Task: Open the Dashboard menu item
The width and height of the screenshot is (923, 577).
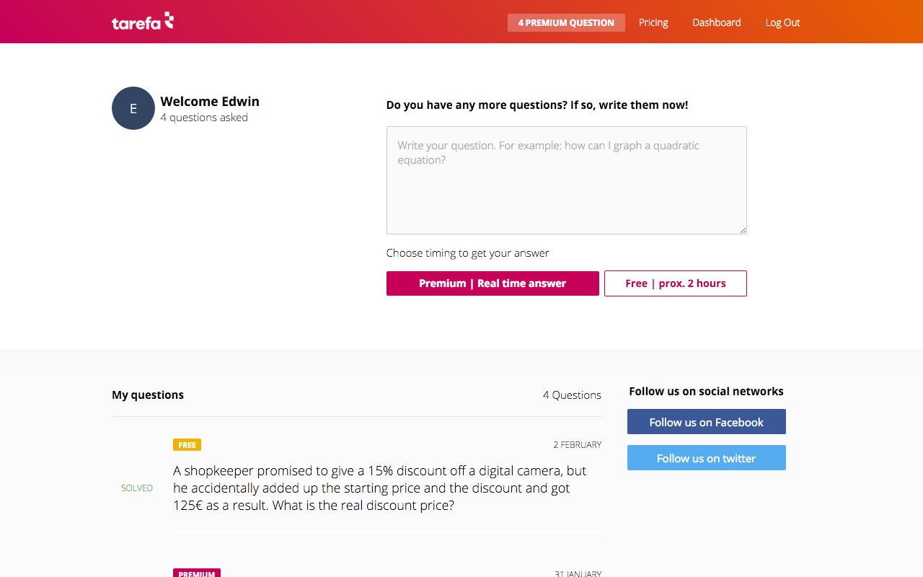Action: tap(716, 22)
